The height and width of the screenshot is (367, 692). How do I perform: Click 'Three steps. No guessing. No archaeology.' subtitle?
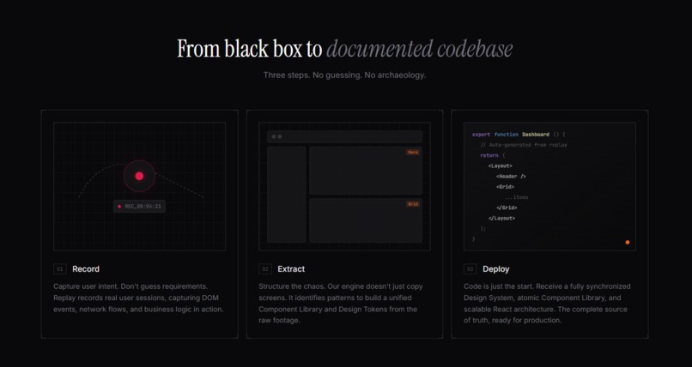[344, 75]
